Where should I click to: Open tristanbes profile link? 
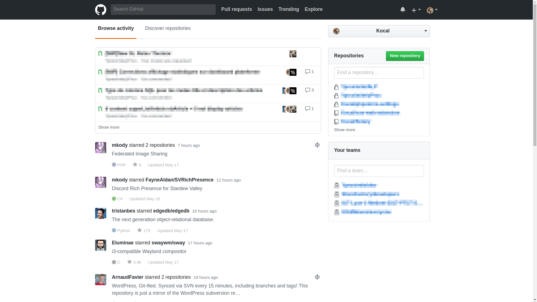(124, 211)
